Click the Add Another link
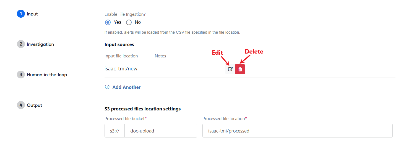The height and width of the screenshot is (151, 414). click(126, 87)
